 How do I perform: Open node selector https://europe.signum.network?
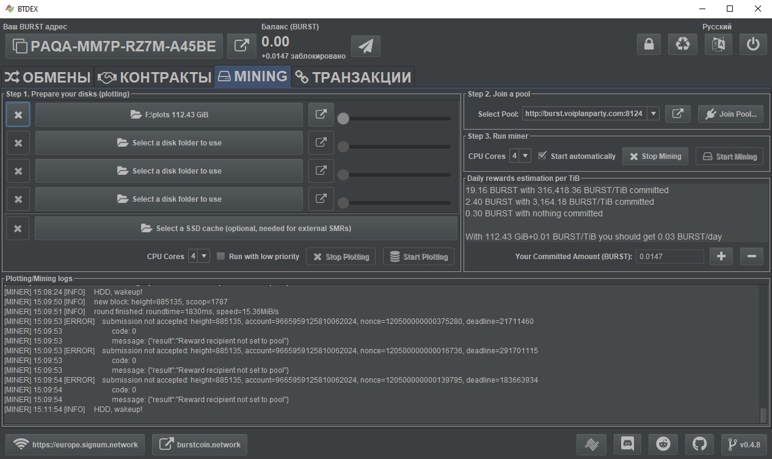pos(76,444)
